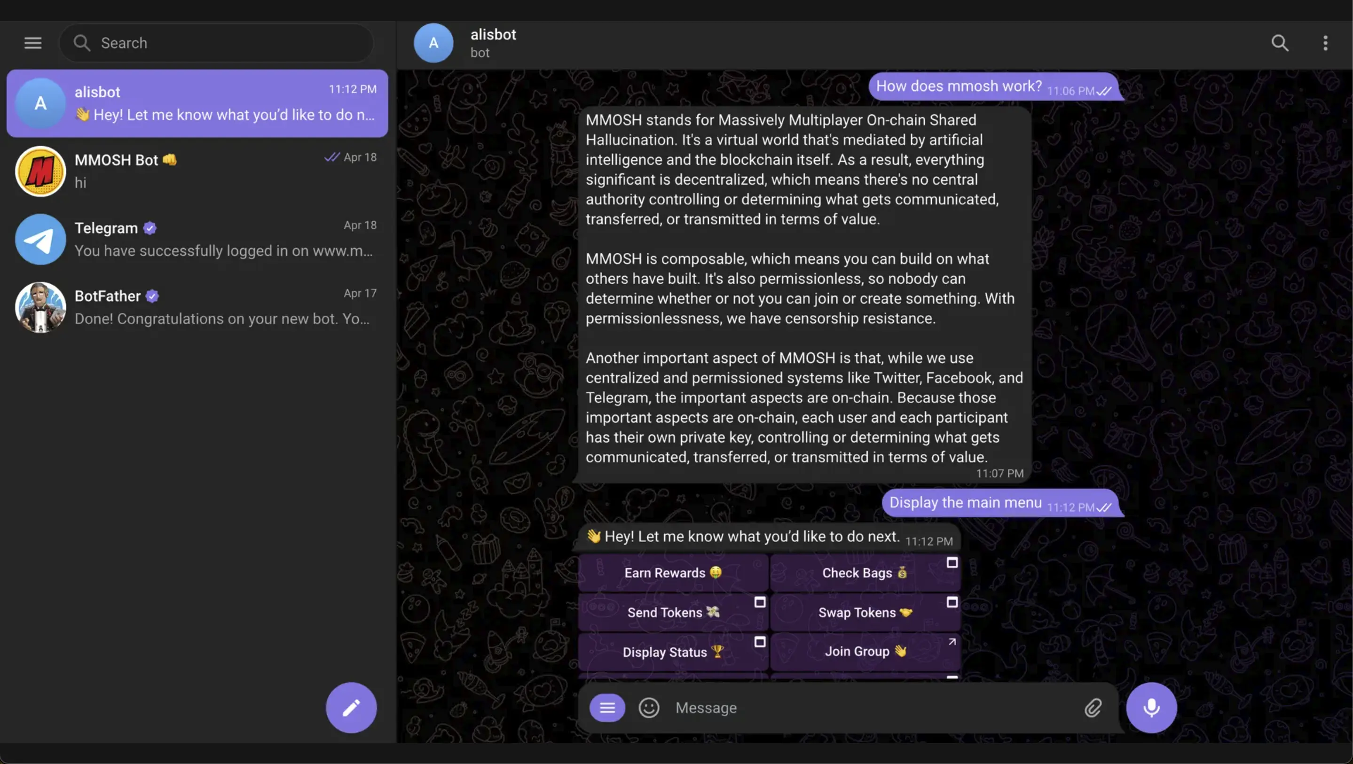Screen dimensions: 1353x764
Task: Open the Telegram service notifications chat
Action: point(197,240)
